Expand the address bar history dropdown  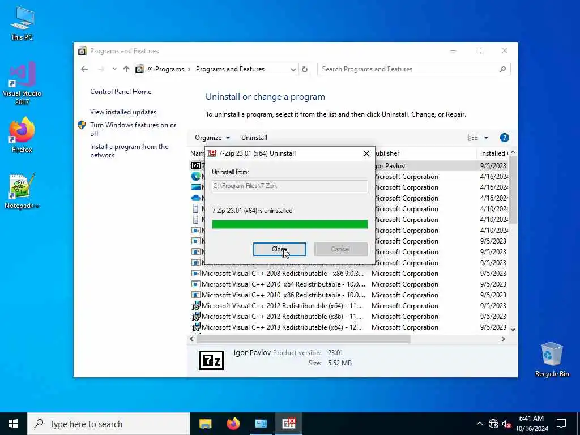pos(293,70)
